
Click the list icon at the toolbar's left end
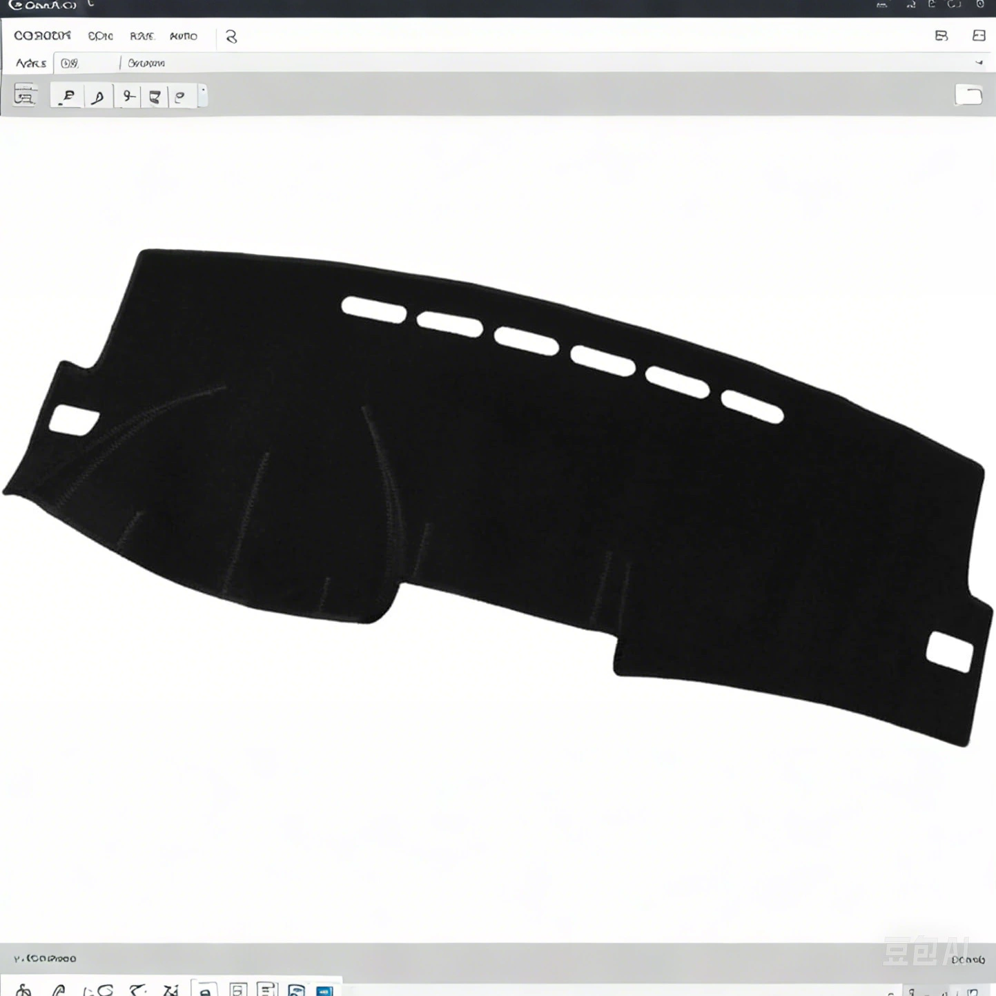point(26,95)
